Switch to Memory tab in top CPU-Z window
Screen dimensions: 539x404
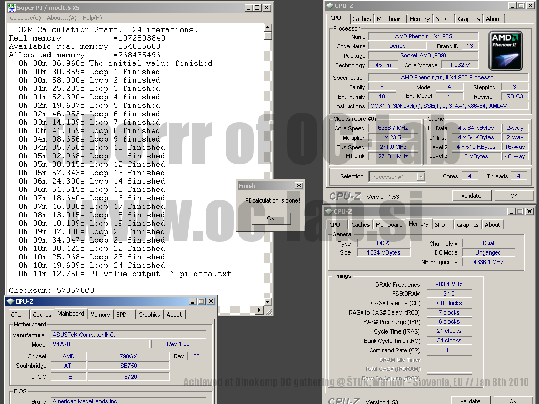pyautogui.click(x=420, y=19)
